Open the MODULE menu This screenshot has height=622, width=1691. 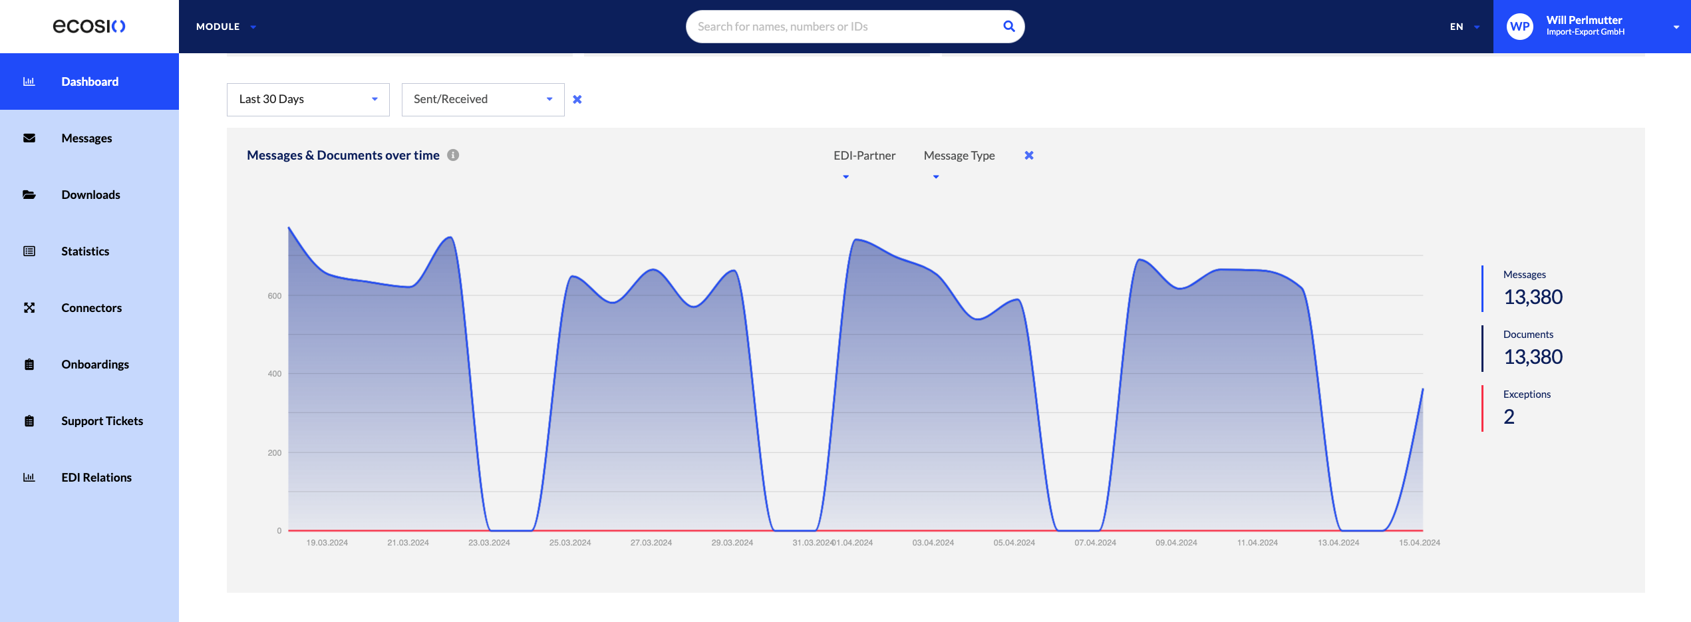(226, 27)
